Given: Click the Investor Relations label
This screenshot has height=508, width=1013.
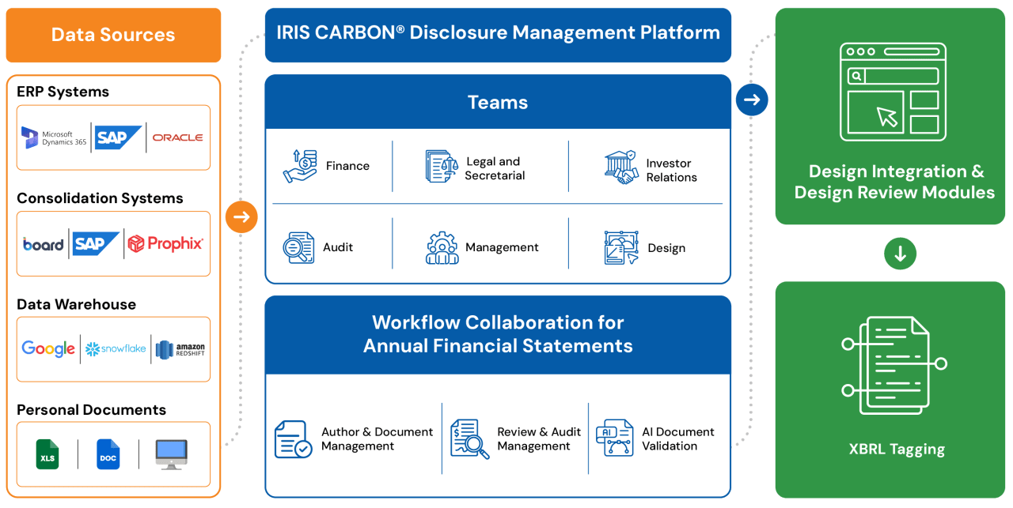Looking at the screenshot, I should click(671, 170).
